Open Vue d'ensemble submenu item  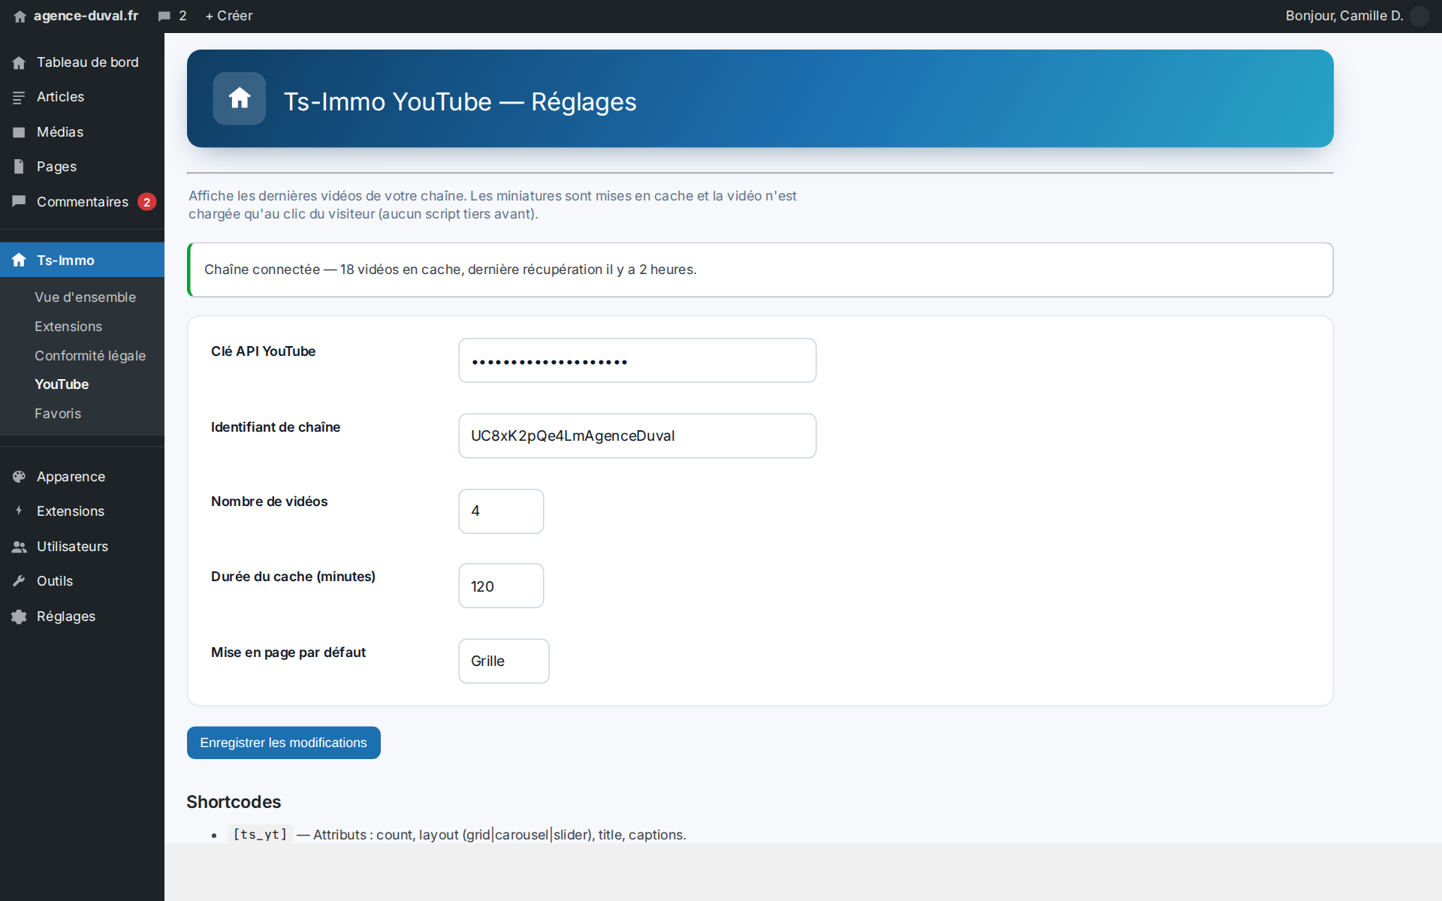tap(85, 297)
